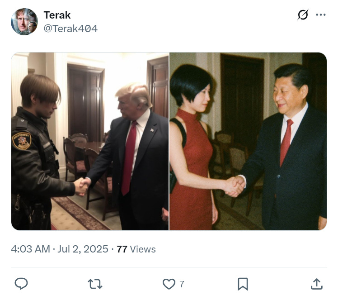Open Terak's round profile avatar
Screen dimensions: 338x300
(24, 22)
